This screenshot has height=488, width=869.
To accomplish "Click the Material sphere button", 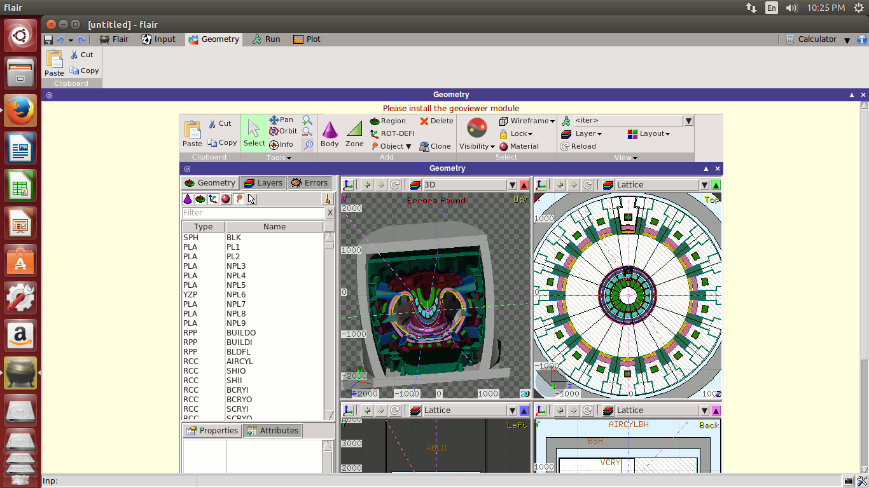I will click(x=518, y=146).
